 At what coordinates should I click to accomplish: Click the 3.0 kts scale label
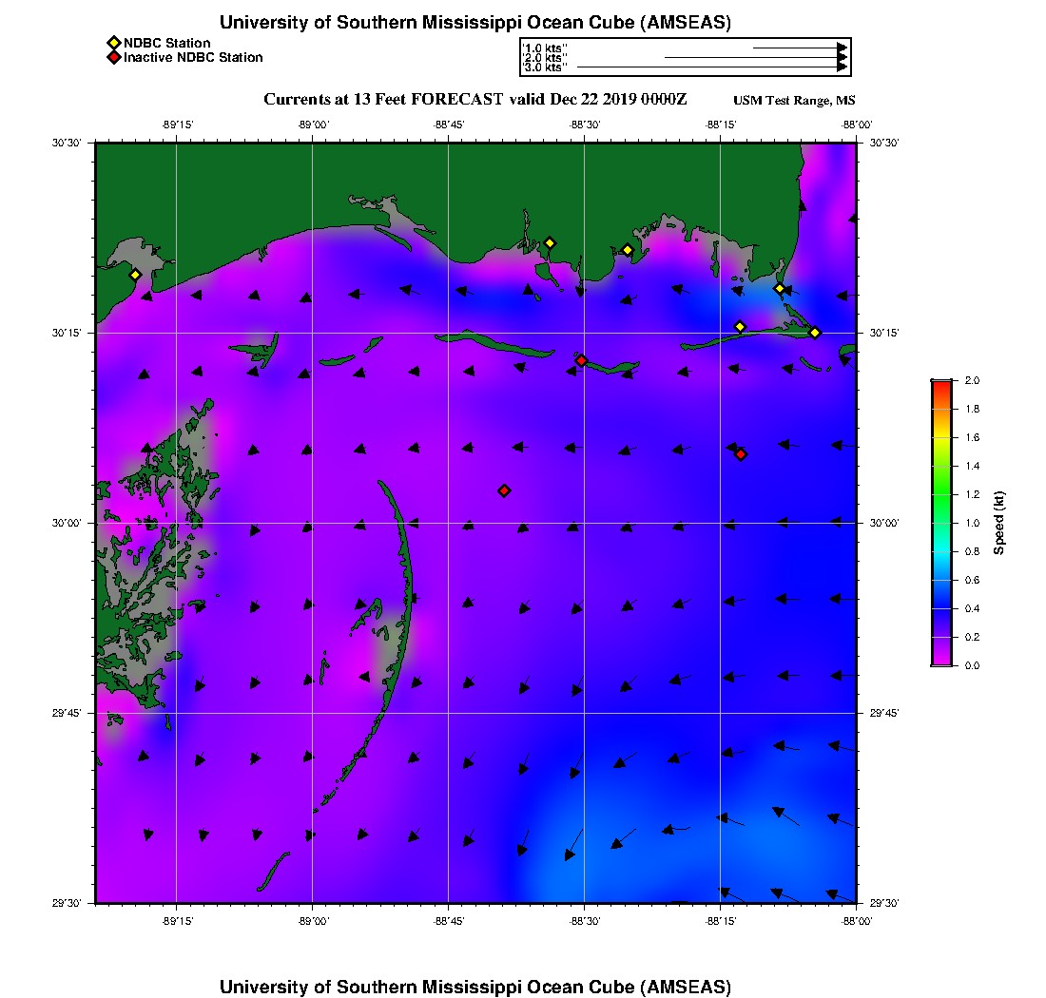pos(545,67)
